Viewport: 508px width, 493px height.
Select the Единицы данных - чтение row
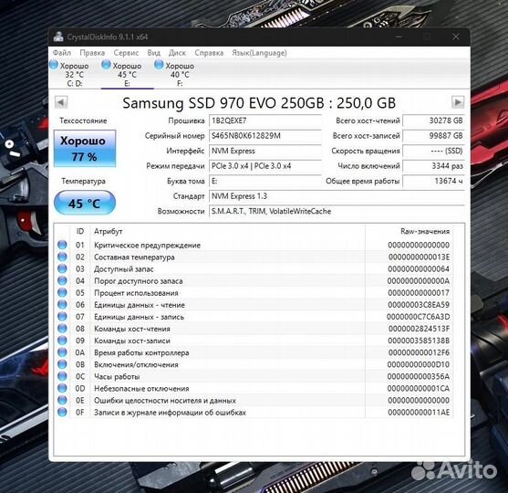pyautogui.click(x=254, y=305)
